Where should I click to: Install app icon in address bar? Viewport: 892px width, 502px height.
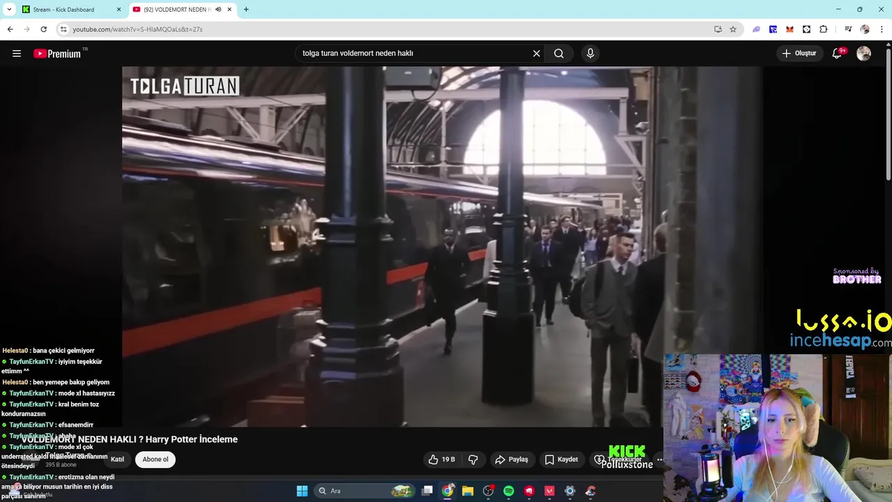(718, 29)
